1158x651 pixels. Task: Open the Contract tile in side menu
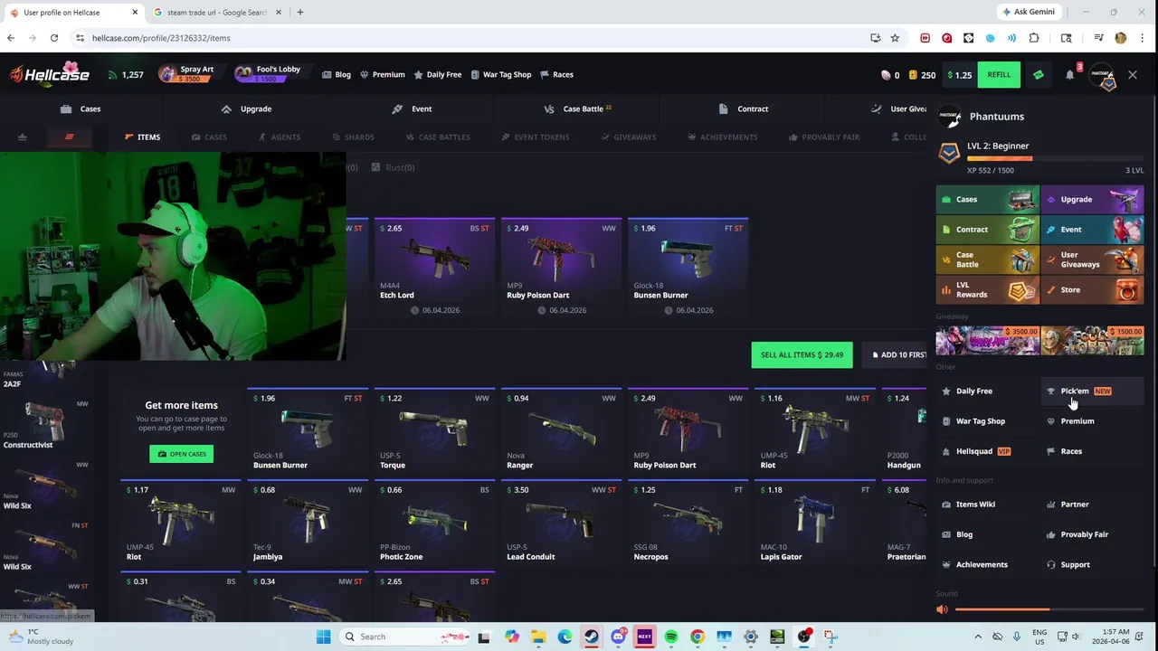click(x=987, y=229)
